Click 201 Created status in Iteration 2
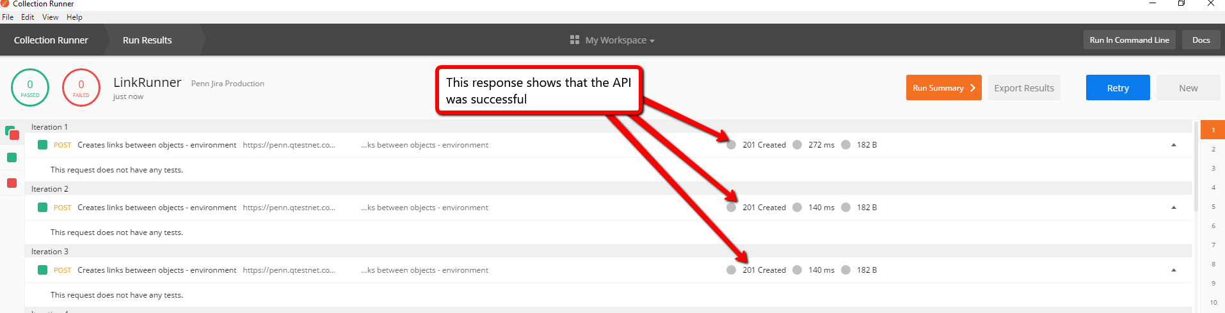 (764, 208)
